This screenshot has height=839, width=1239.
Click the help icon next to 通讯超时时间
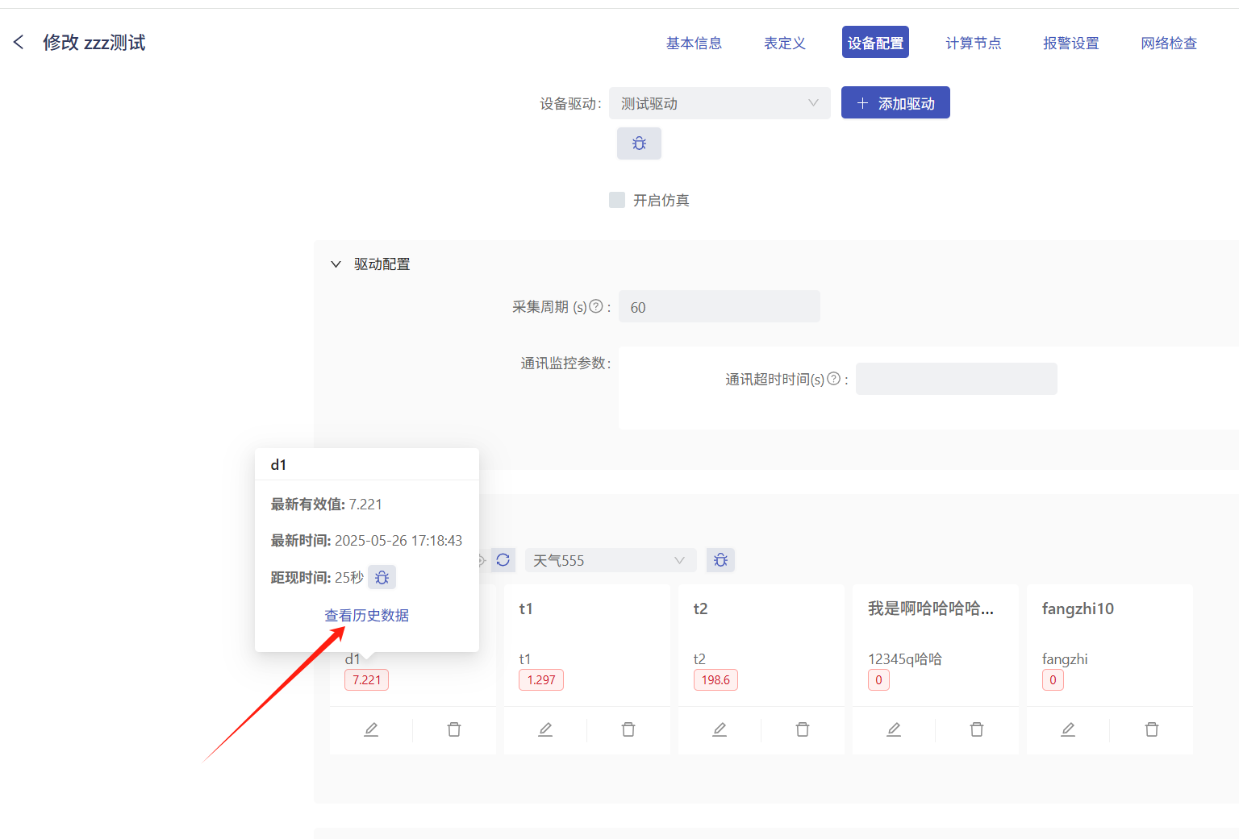click(834, 379)
